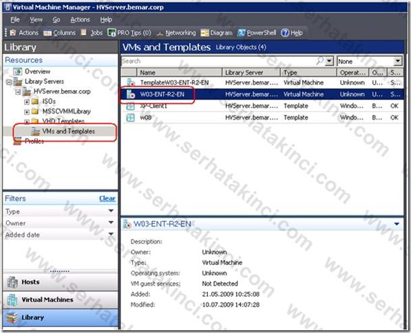Select the TemplateW03-ENT-R2-EN row name
Viewport: 411px width, 333px height.
click(x=174, y=83)
